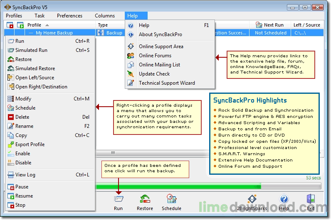Click the Schedule icon in bottom toolbar

(x=171, y=199)
